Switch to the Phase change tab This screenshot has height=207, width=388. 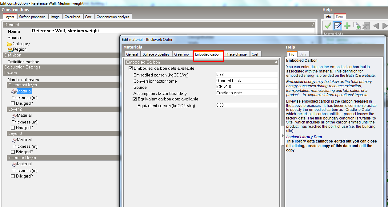236,54
